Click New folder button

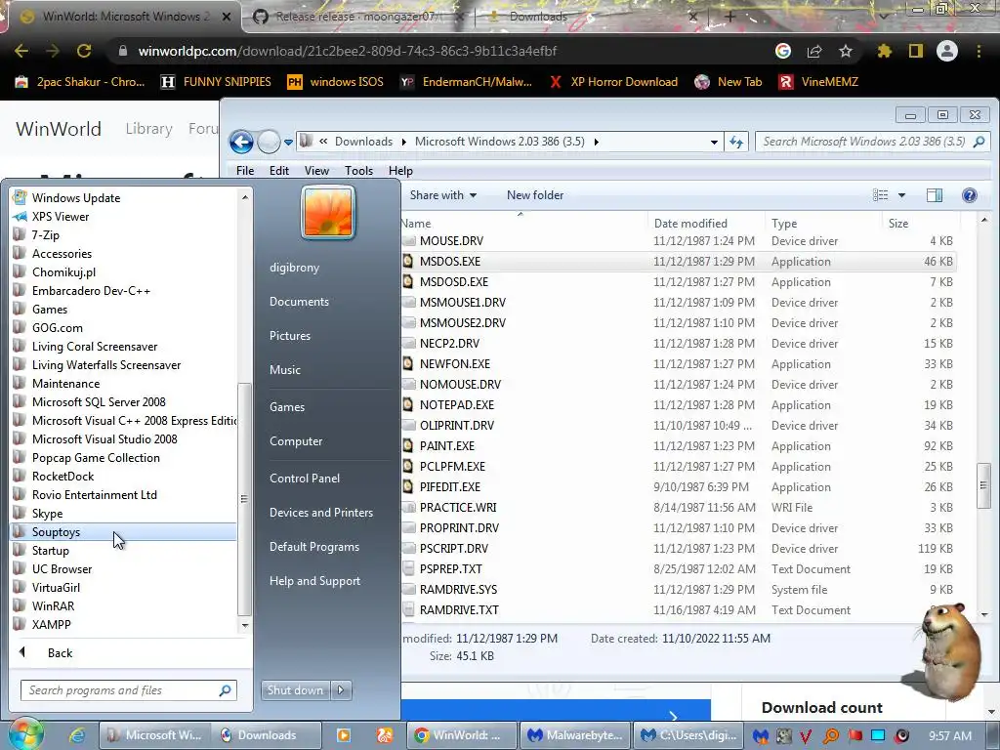click(x=535, y=195)
